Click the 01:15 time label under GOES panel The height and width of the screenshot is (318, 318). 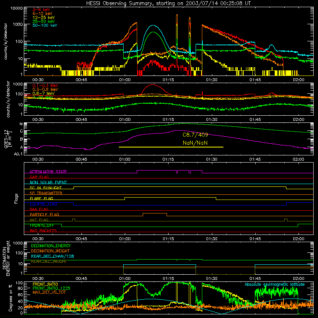(168, 159)
